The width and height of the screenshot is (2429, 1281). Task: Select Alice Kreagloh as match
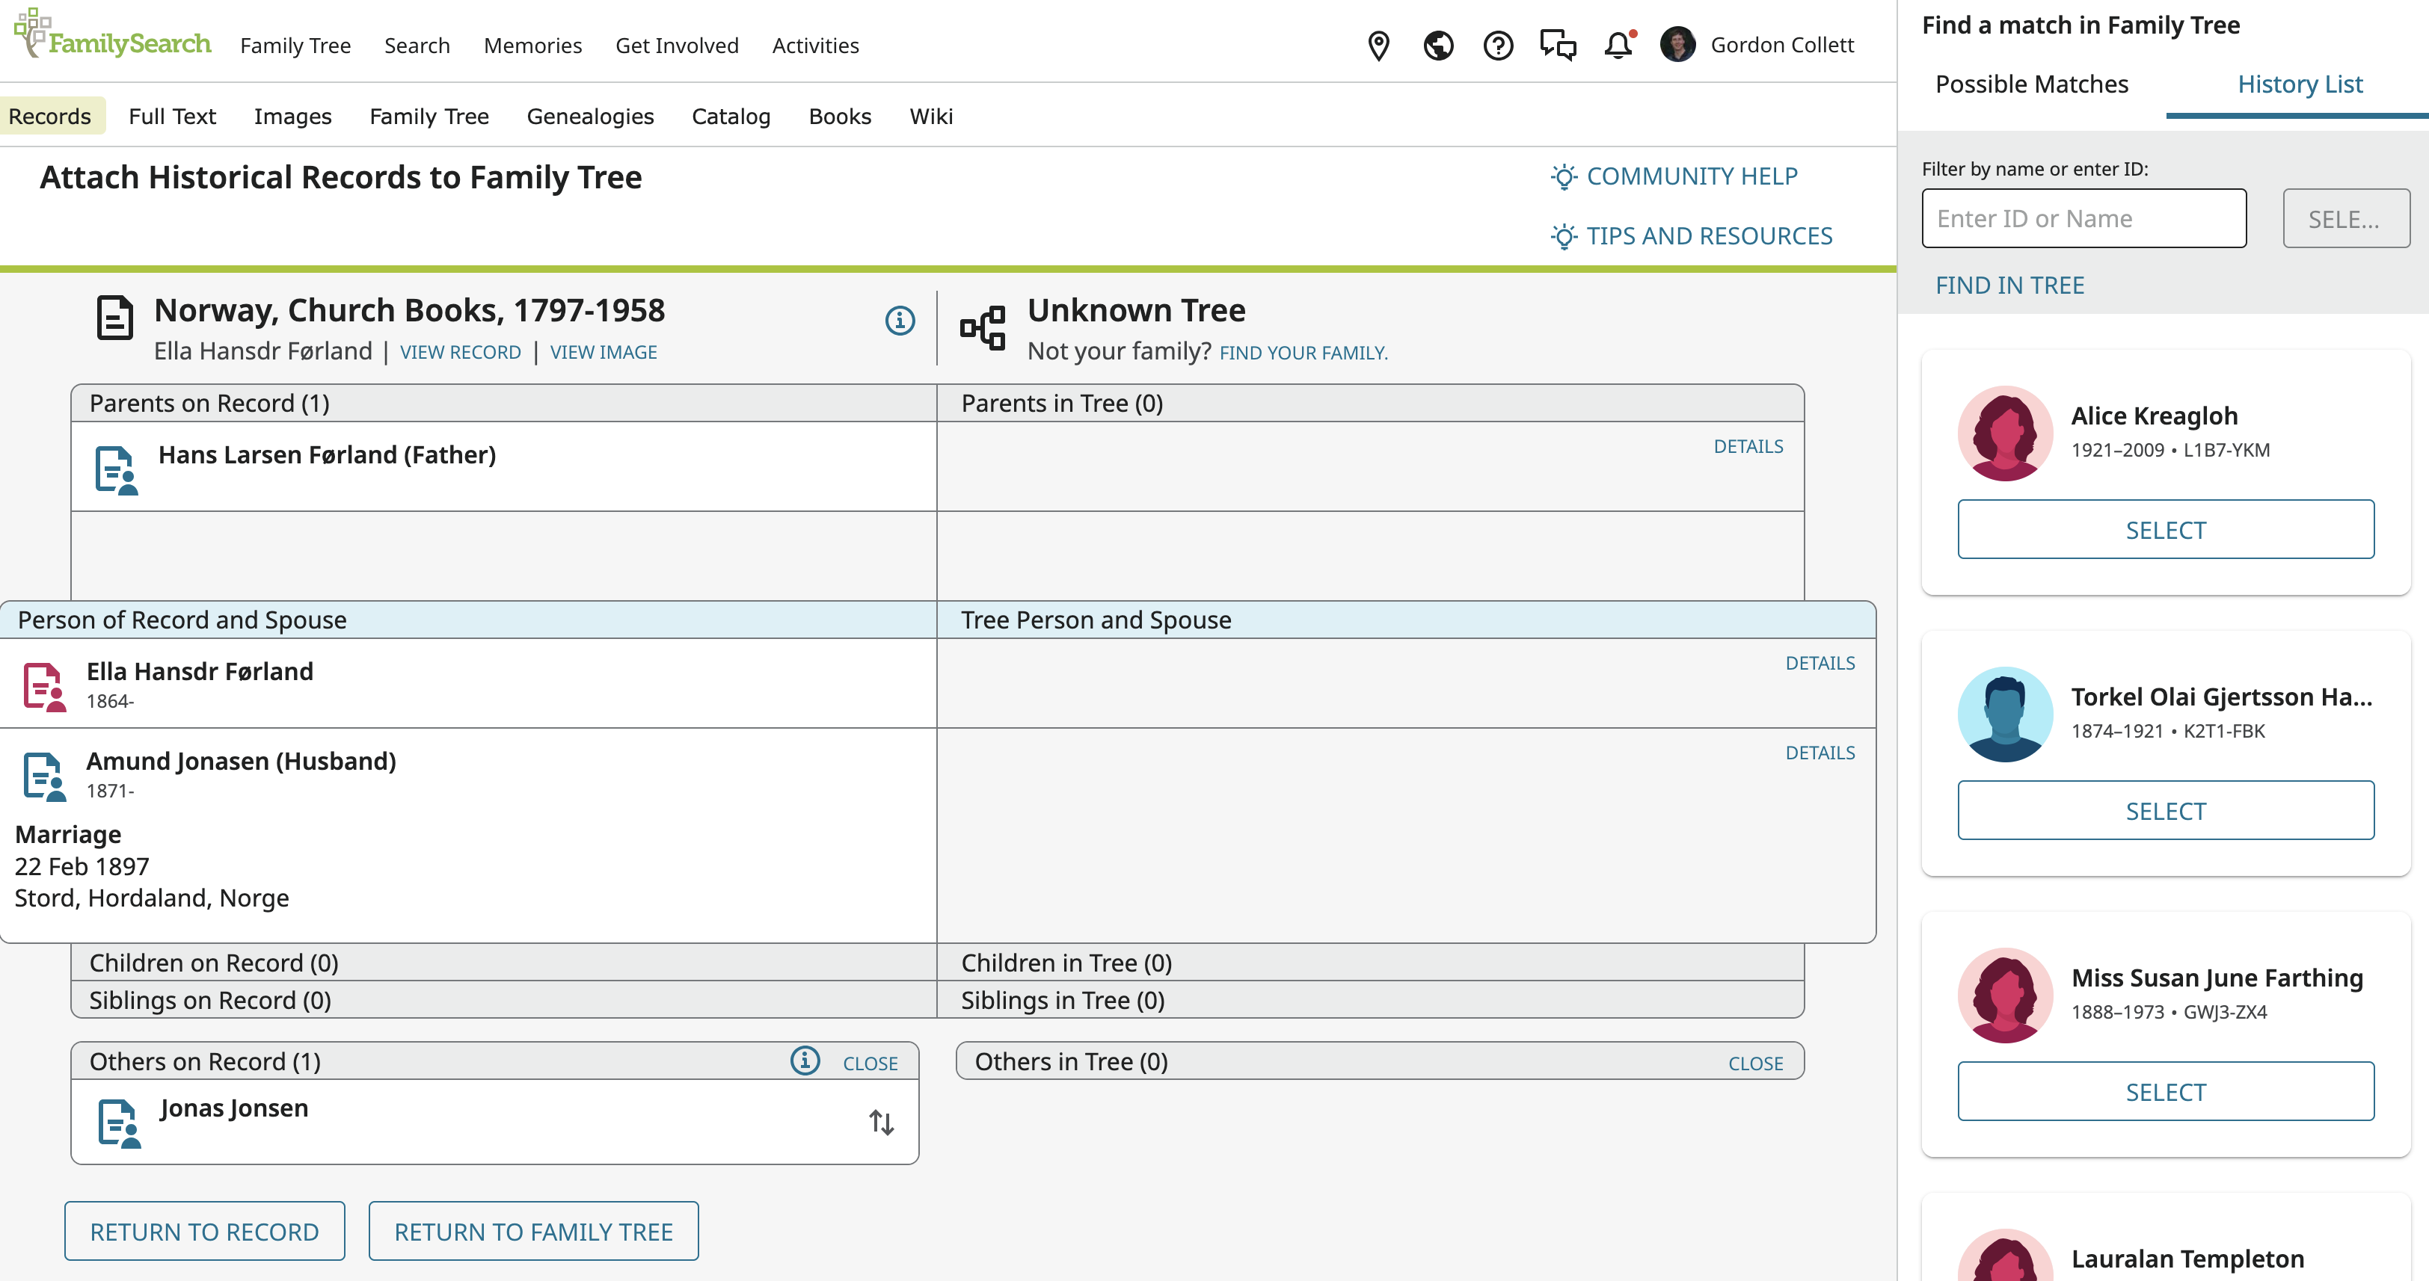tap(2165, 530)
